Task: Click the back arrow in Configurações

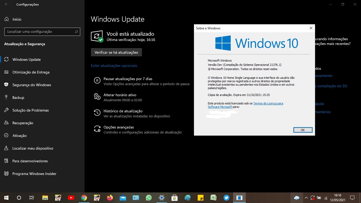Action: click(6, 4)
